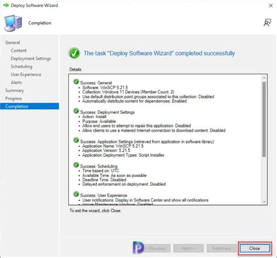Select the Progress step in the sidebar
This screenshot has height=258, width=277.
(x=13, y=98)
